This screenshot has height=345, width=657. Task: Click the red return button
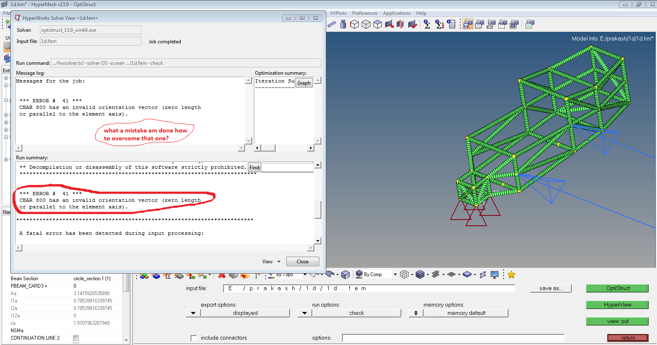click(628, 338)
